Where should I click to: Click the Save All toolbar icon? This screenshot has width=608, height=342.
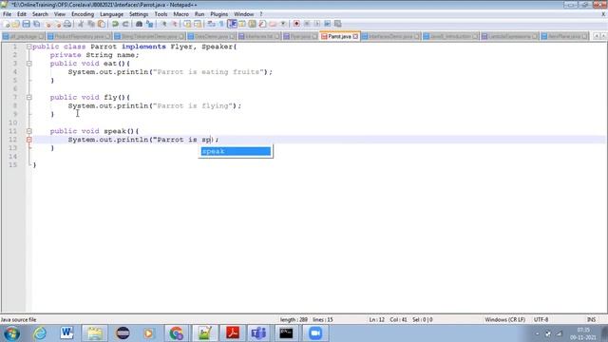pyautogui.click(x=36, y=24)
